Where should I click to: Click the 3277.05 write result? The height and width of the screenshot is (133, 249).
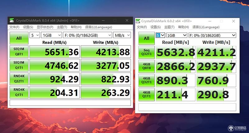click(106, 65)
